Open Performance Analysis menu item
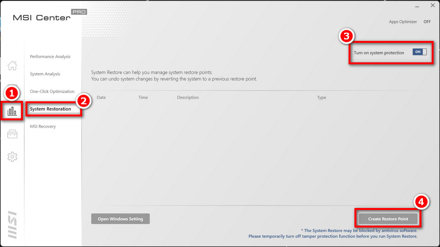This screenshot has width=440, height=247. click(x=50, y=57)
